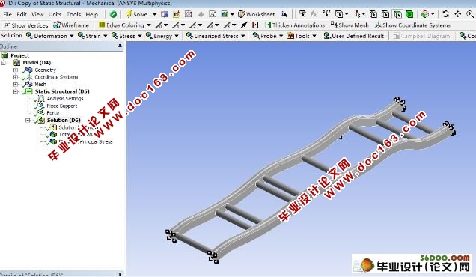This screenshot has height=277, width=476.
Task: Toggle Wireframe display mode
Action: 71,25
